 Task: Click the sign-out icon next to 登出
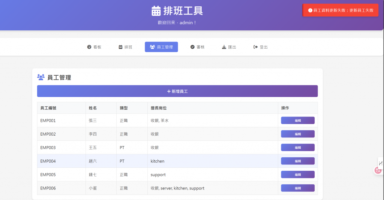tap(255, 47)
